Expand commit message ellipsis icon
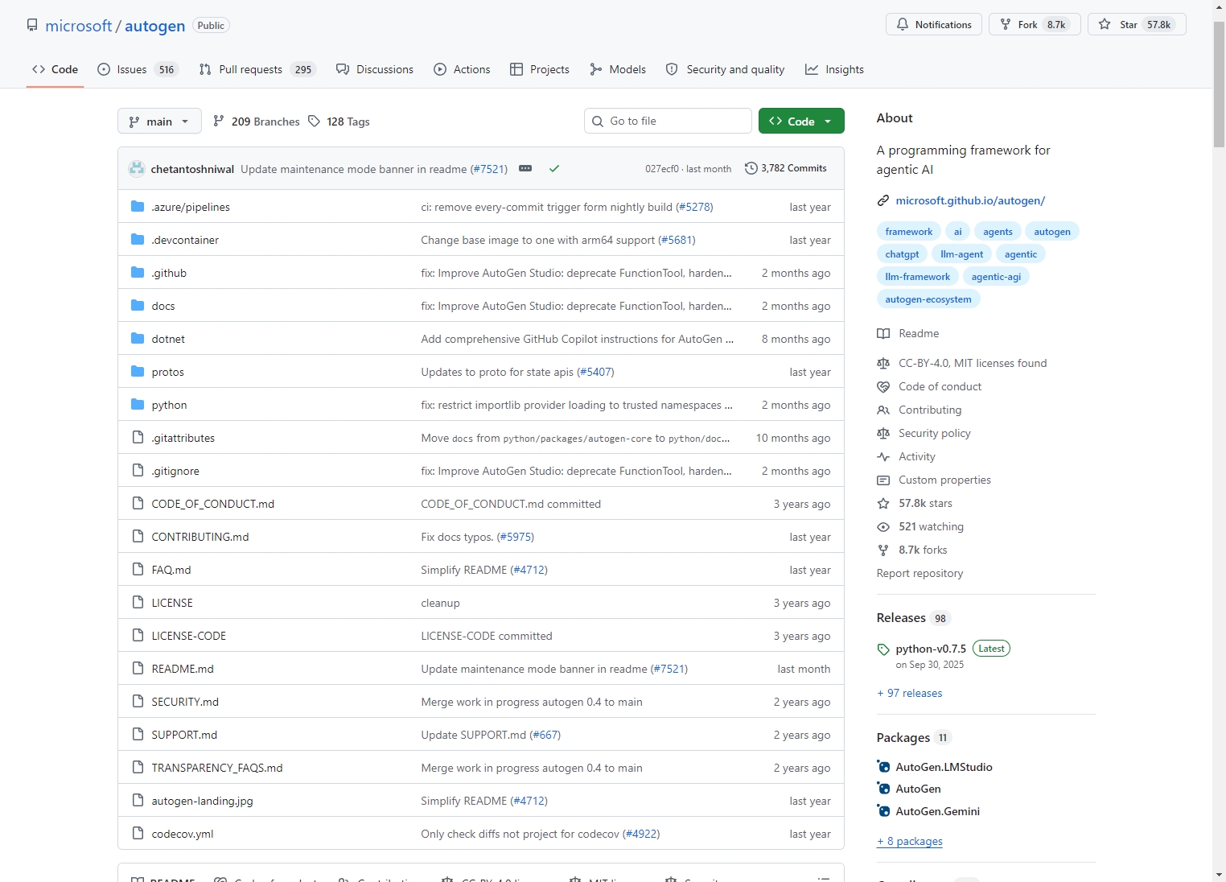Screen dimensions: 1226x882 tap(525, 169)
